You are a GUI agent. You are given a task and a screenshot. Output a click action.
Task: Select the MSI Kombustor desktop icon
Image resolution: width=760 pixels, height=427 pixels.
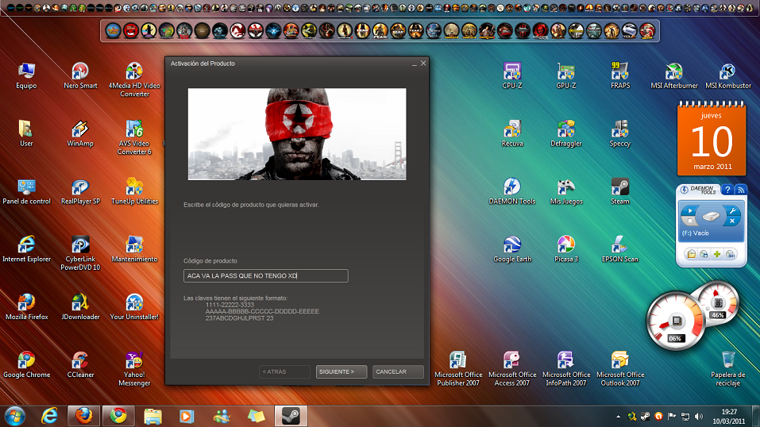coord(728,76)
